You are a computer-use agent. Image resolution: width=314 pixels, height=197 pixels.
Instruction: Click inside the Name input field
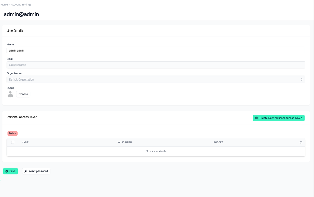pos(156,50)
